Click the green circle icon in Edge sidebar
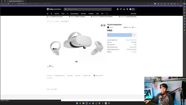The image size is (186, 105). 184,30
